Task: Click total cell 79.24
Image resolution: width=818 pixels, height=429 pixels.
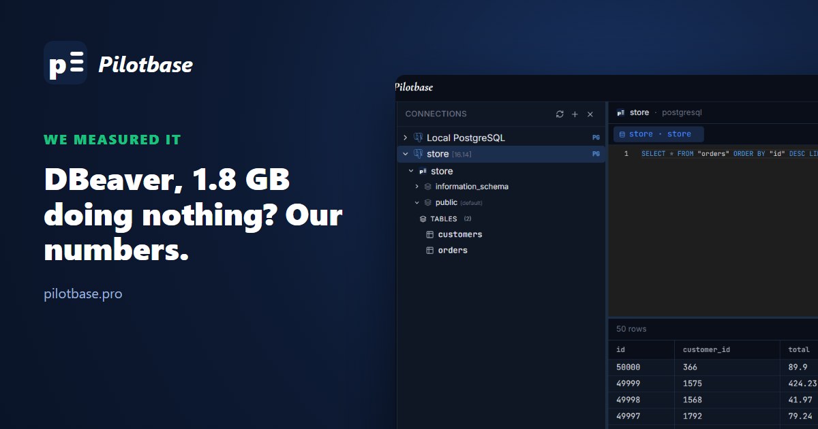Action: click(x=800, y=416)
